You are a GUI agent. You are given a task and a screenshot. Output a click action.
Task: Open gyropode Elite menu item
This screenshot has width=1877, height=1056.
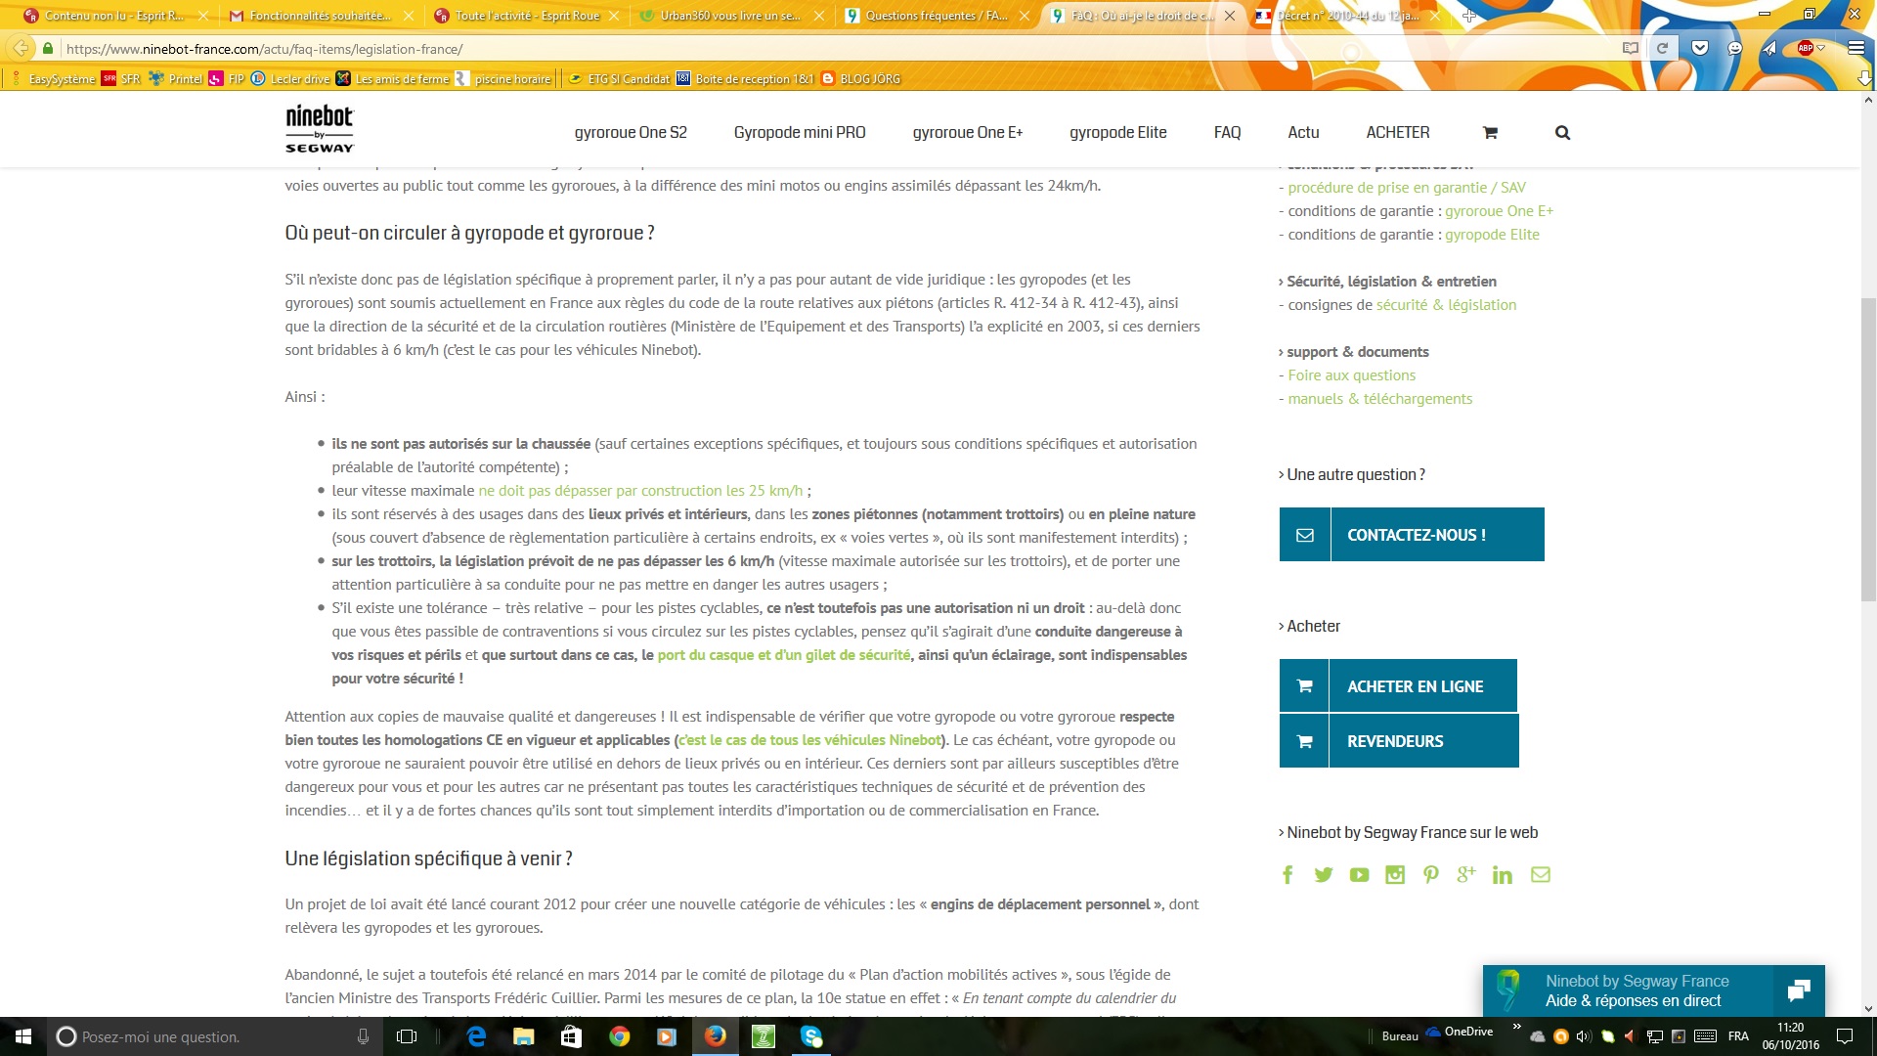point(1118,133)
